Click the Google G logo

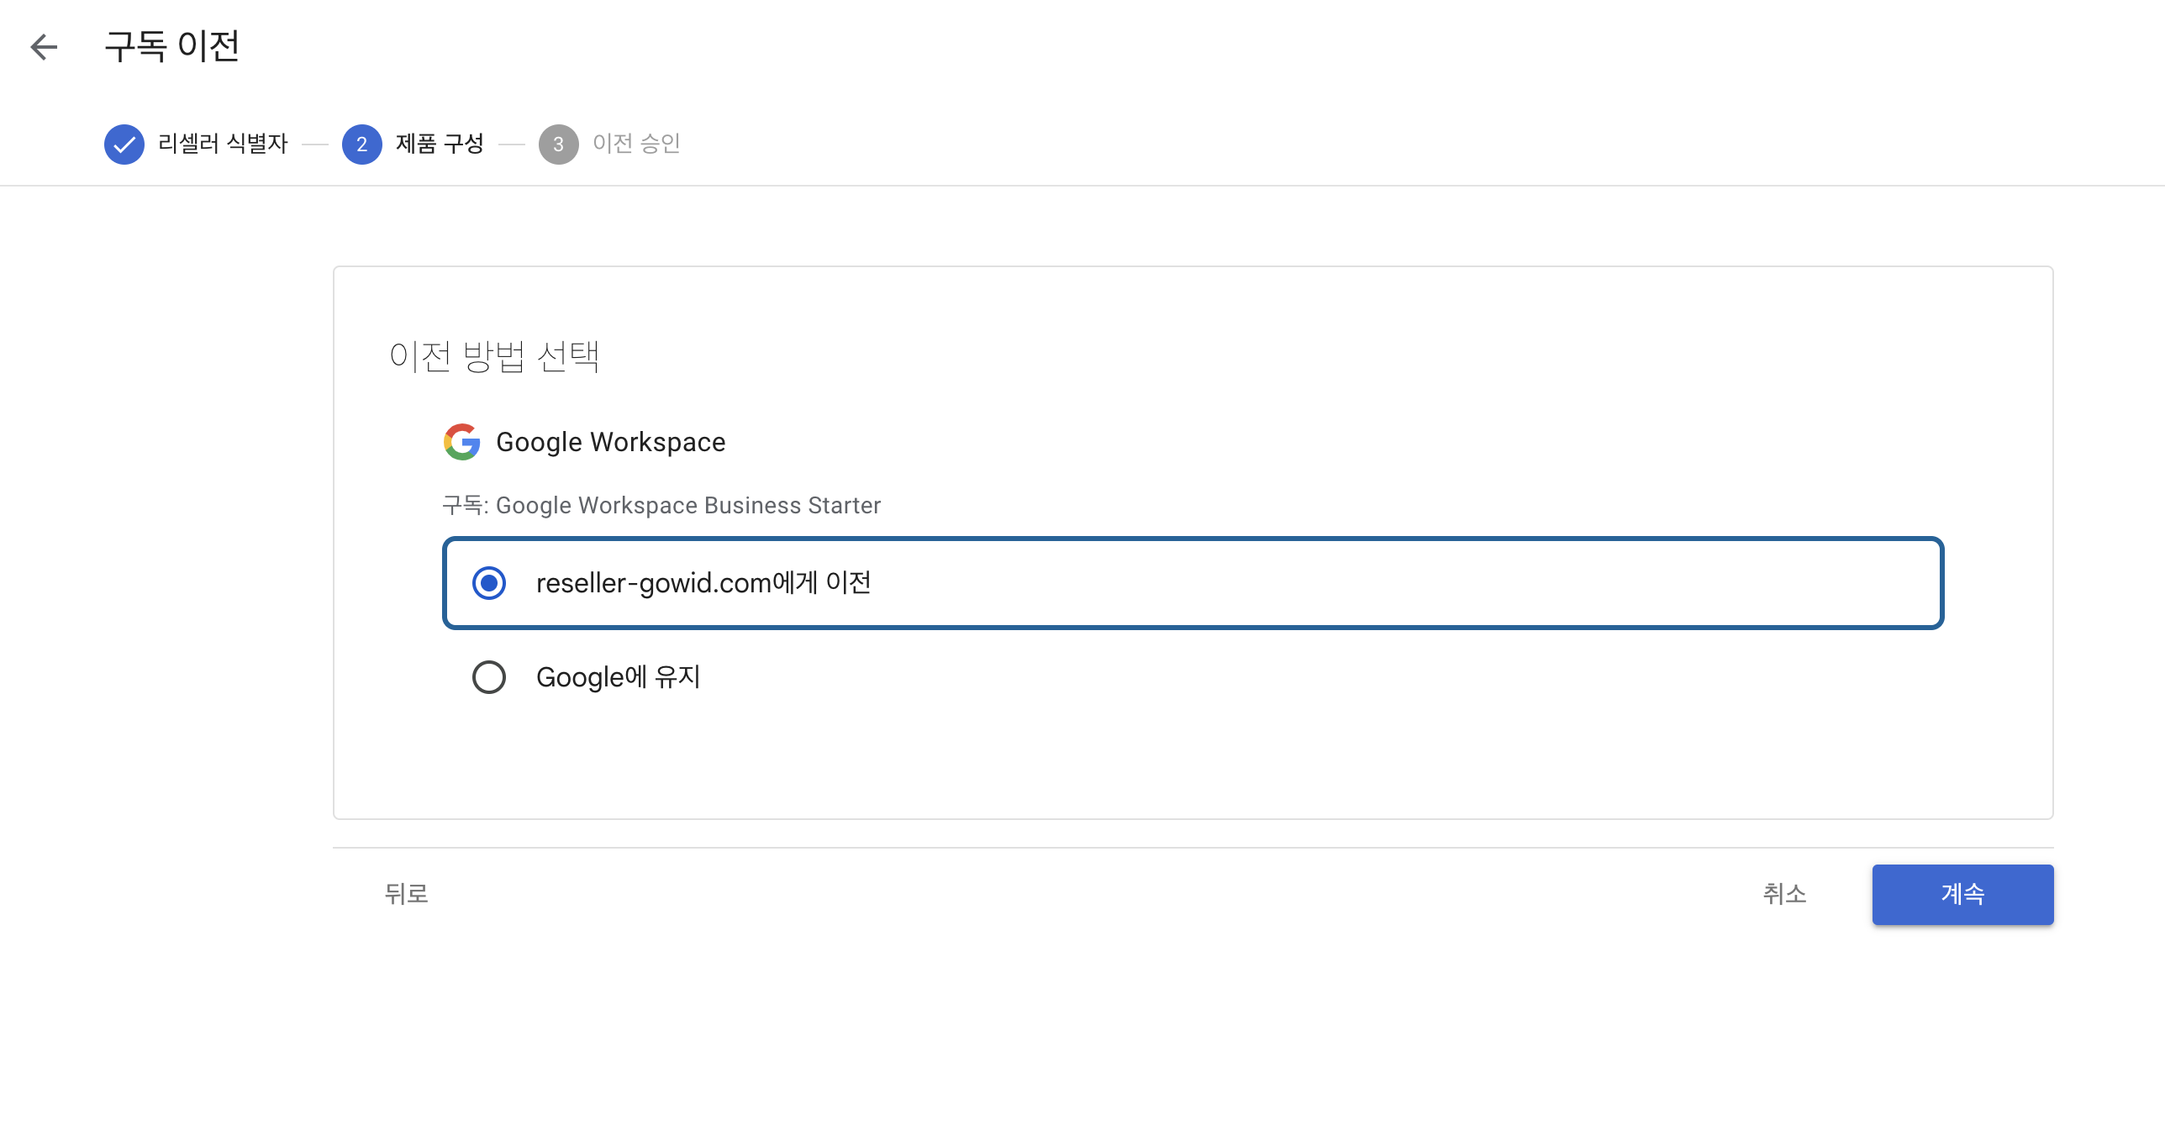[x=461, y=442]
